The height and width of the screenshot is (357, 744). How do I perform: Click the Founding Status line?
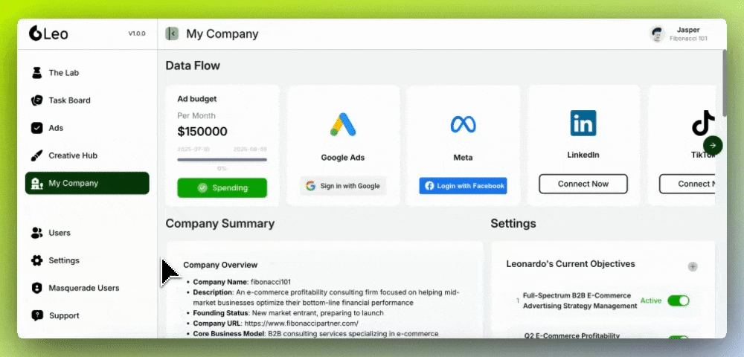(288, 313)
